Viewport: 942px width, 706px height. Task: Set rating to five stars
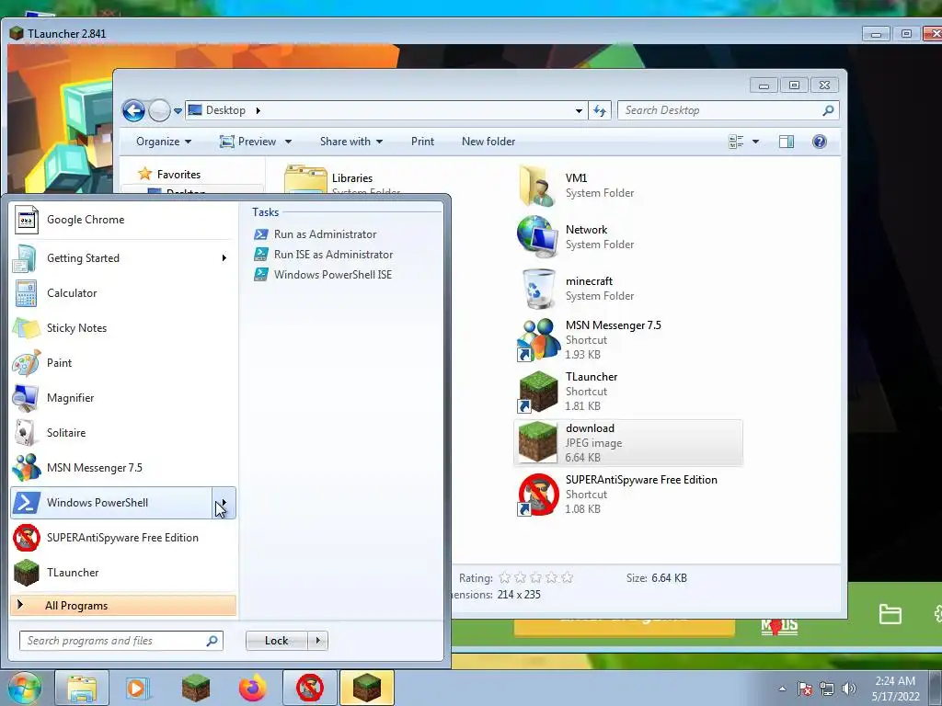pos(567,578)
